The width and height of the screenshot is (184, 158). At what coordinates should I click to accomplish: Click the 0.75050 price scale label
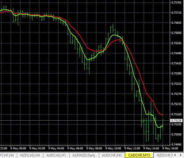(176, 135)
